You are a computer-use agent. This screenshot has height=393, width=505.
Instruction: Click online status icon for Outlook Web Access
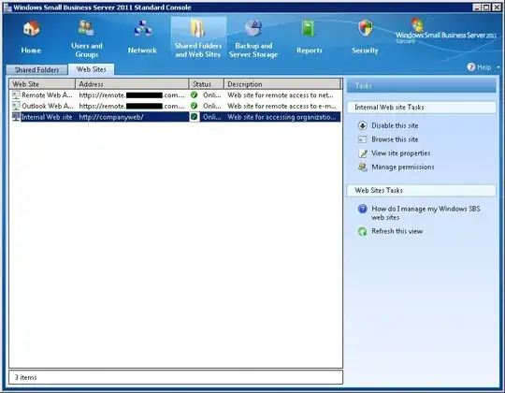click(x=194, y=106)
